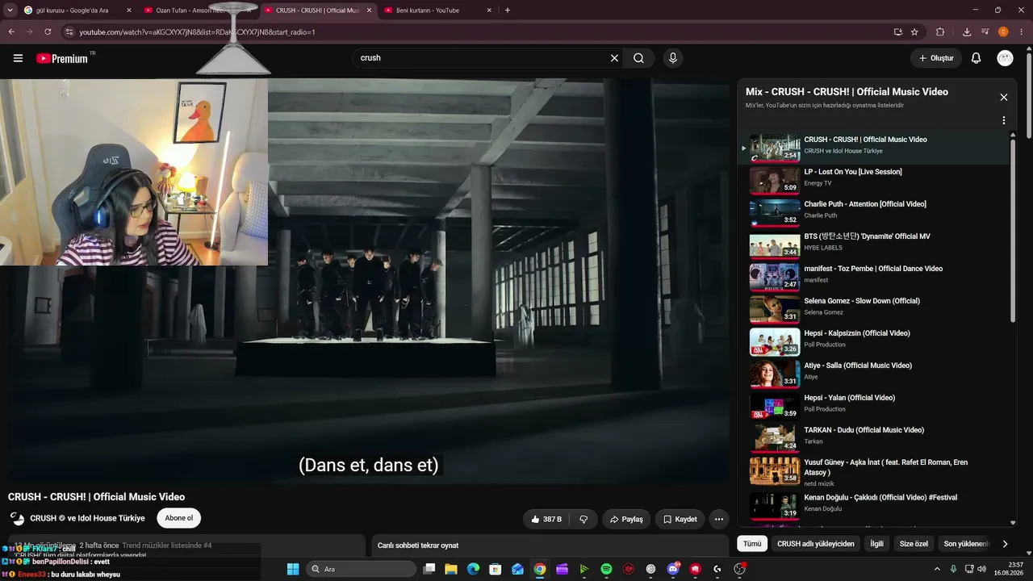This screenshot has width=1033, height=581.
Task: Open Chrome extensions puzzle icon
Action: tap(940, 32)
